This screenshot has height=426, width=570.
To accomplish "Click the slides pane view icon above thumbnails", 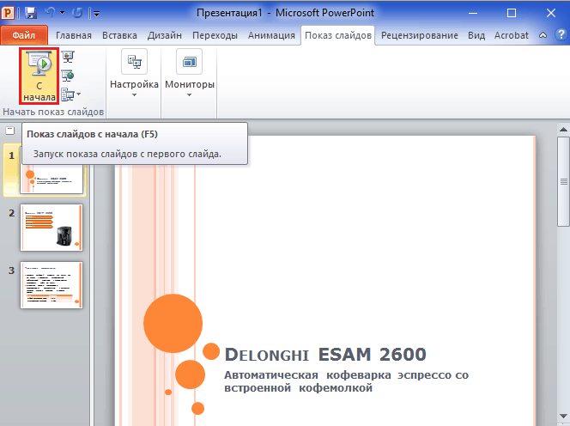I will point(10,131).
